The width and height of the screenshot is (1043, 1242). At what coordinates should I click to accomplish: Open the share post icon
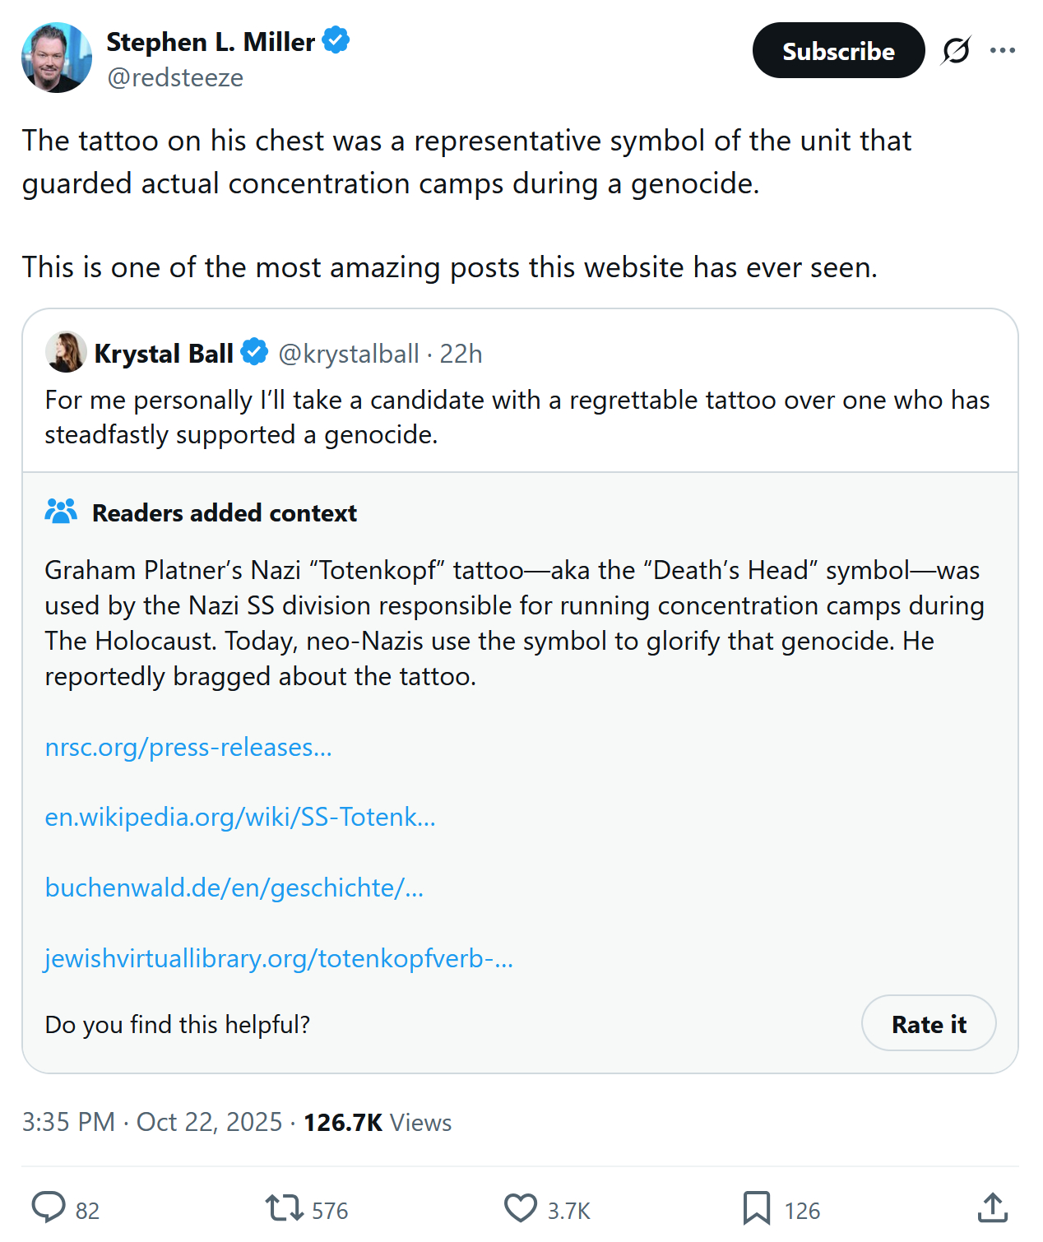click(993, 1208)
